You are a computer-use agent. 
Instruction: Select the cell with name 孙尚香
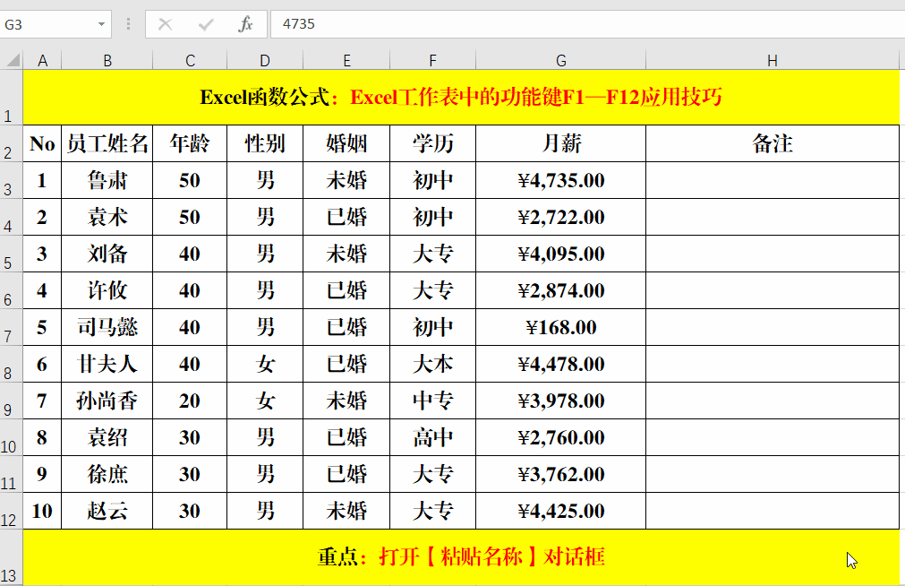pos(107,401)
